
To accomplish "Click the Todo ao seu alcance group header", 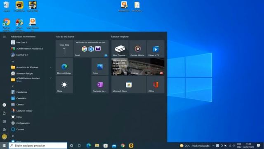I will pyautogui.click(x=65, y=37).
